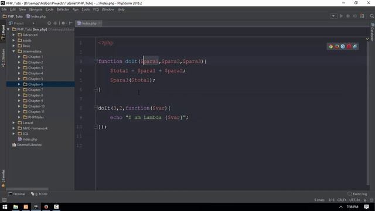The image size is (375, 211).
Task: Toggle fold at doIt call line
Action: coord(96,108)
